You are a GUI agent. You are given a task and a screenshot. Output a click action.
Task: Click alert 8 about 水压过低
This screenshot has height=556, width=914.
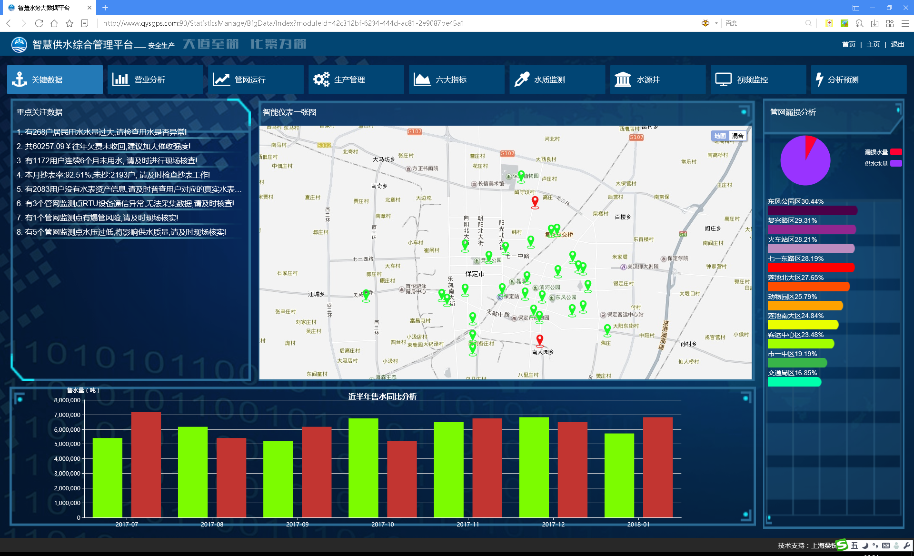tap(121, 232)
